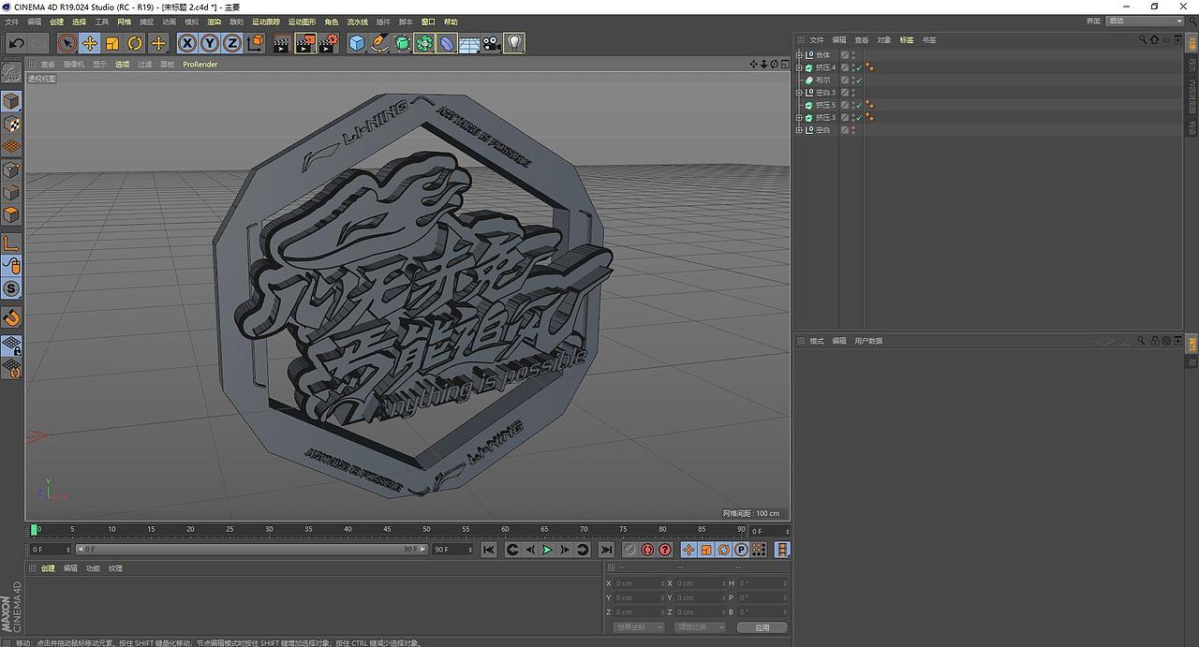Play the animation forward

click(547, 550)
